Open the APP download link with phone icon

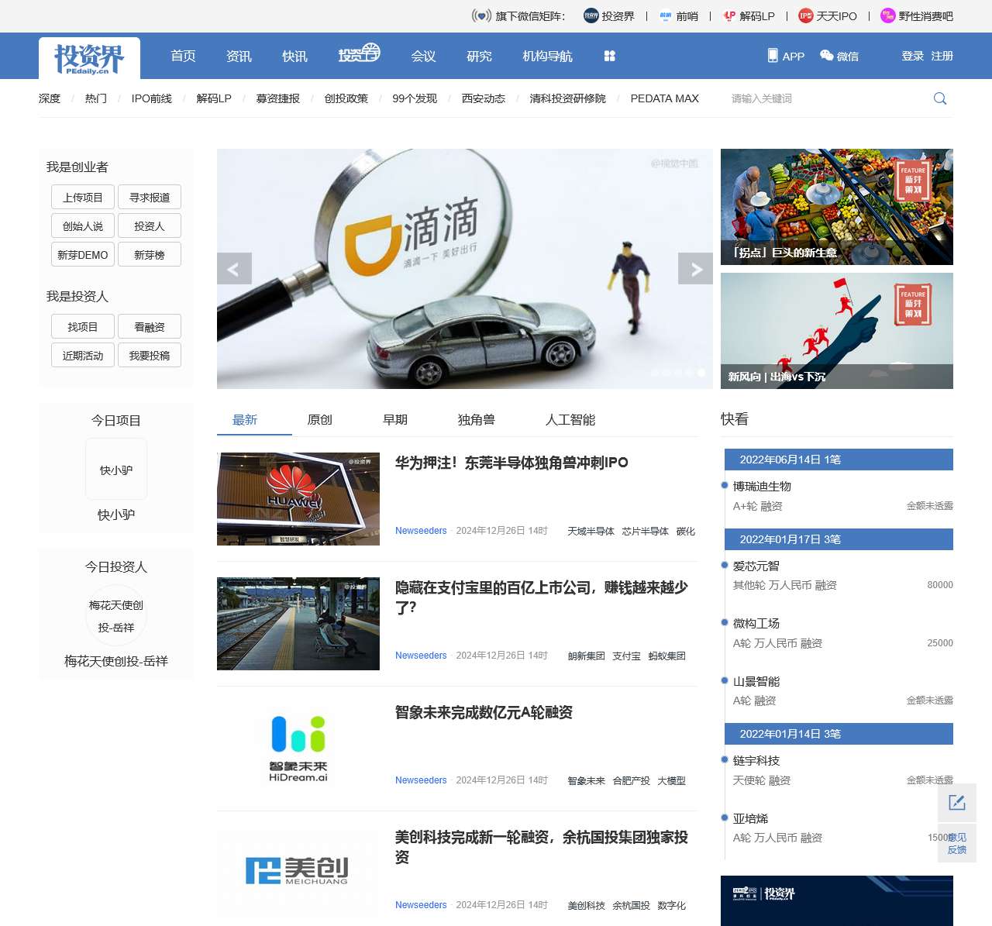[x=786, y=56]
